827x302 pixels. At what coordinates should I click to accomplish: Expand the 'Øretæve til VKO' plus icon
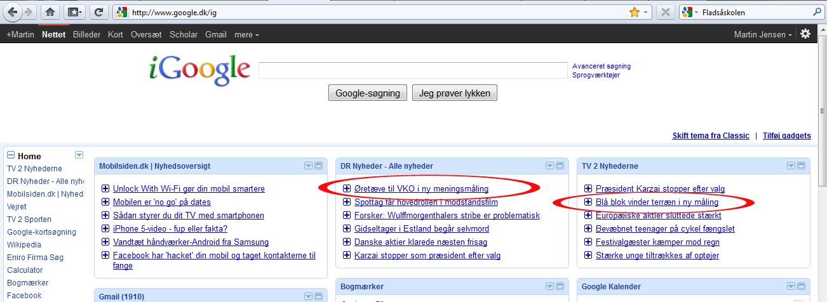tap(347, 188)
